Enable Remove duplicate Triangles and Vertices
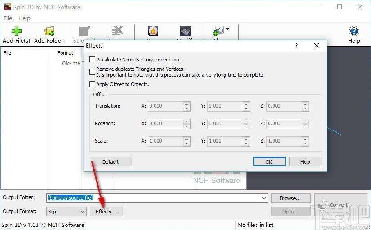This screenshot has width=371, height=230. click(x=92, y=72)
